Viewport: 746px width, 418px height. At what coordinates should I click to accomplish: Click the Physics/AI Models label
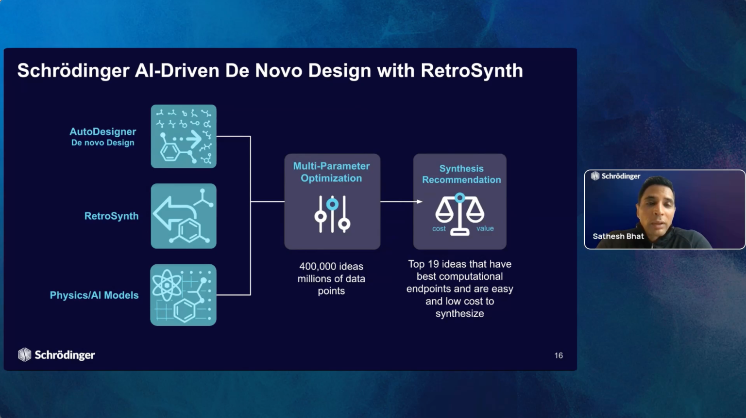[94, 295]
